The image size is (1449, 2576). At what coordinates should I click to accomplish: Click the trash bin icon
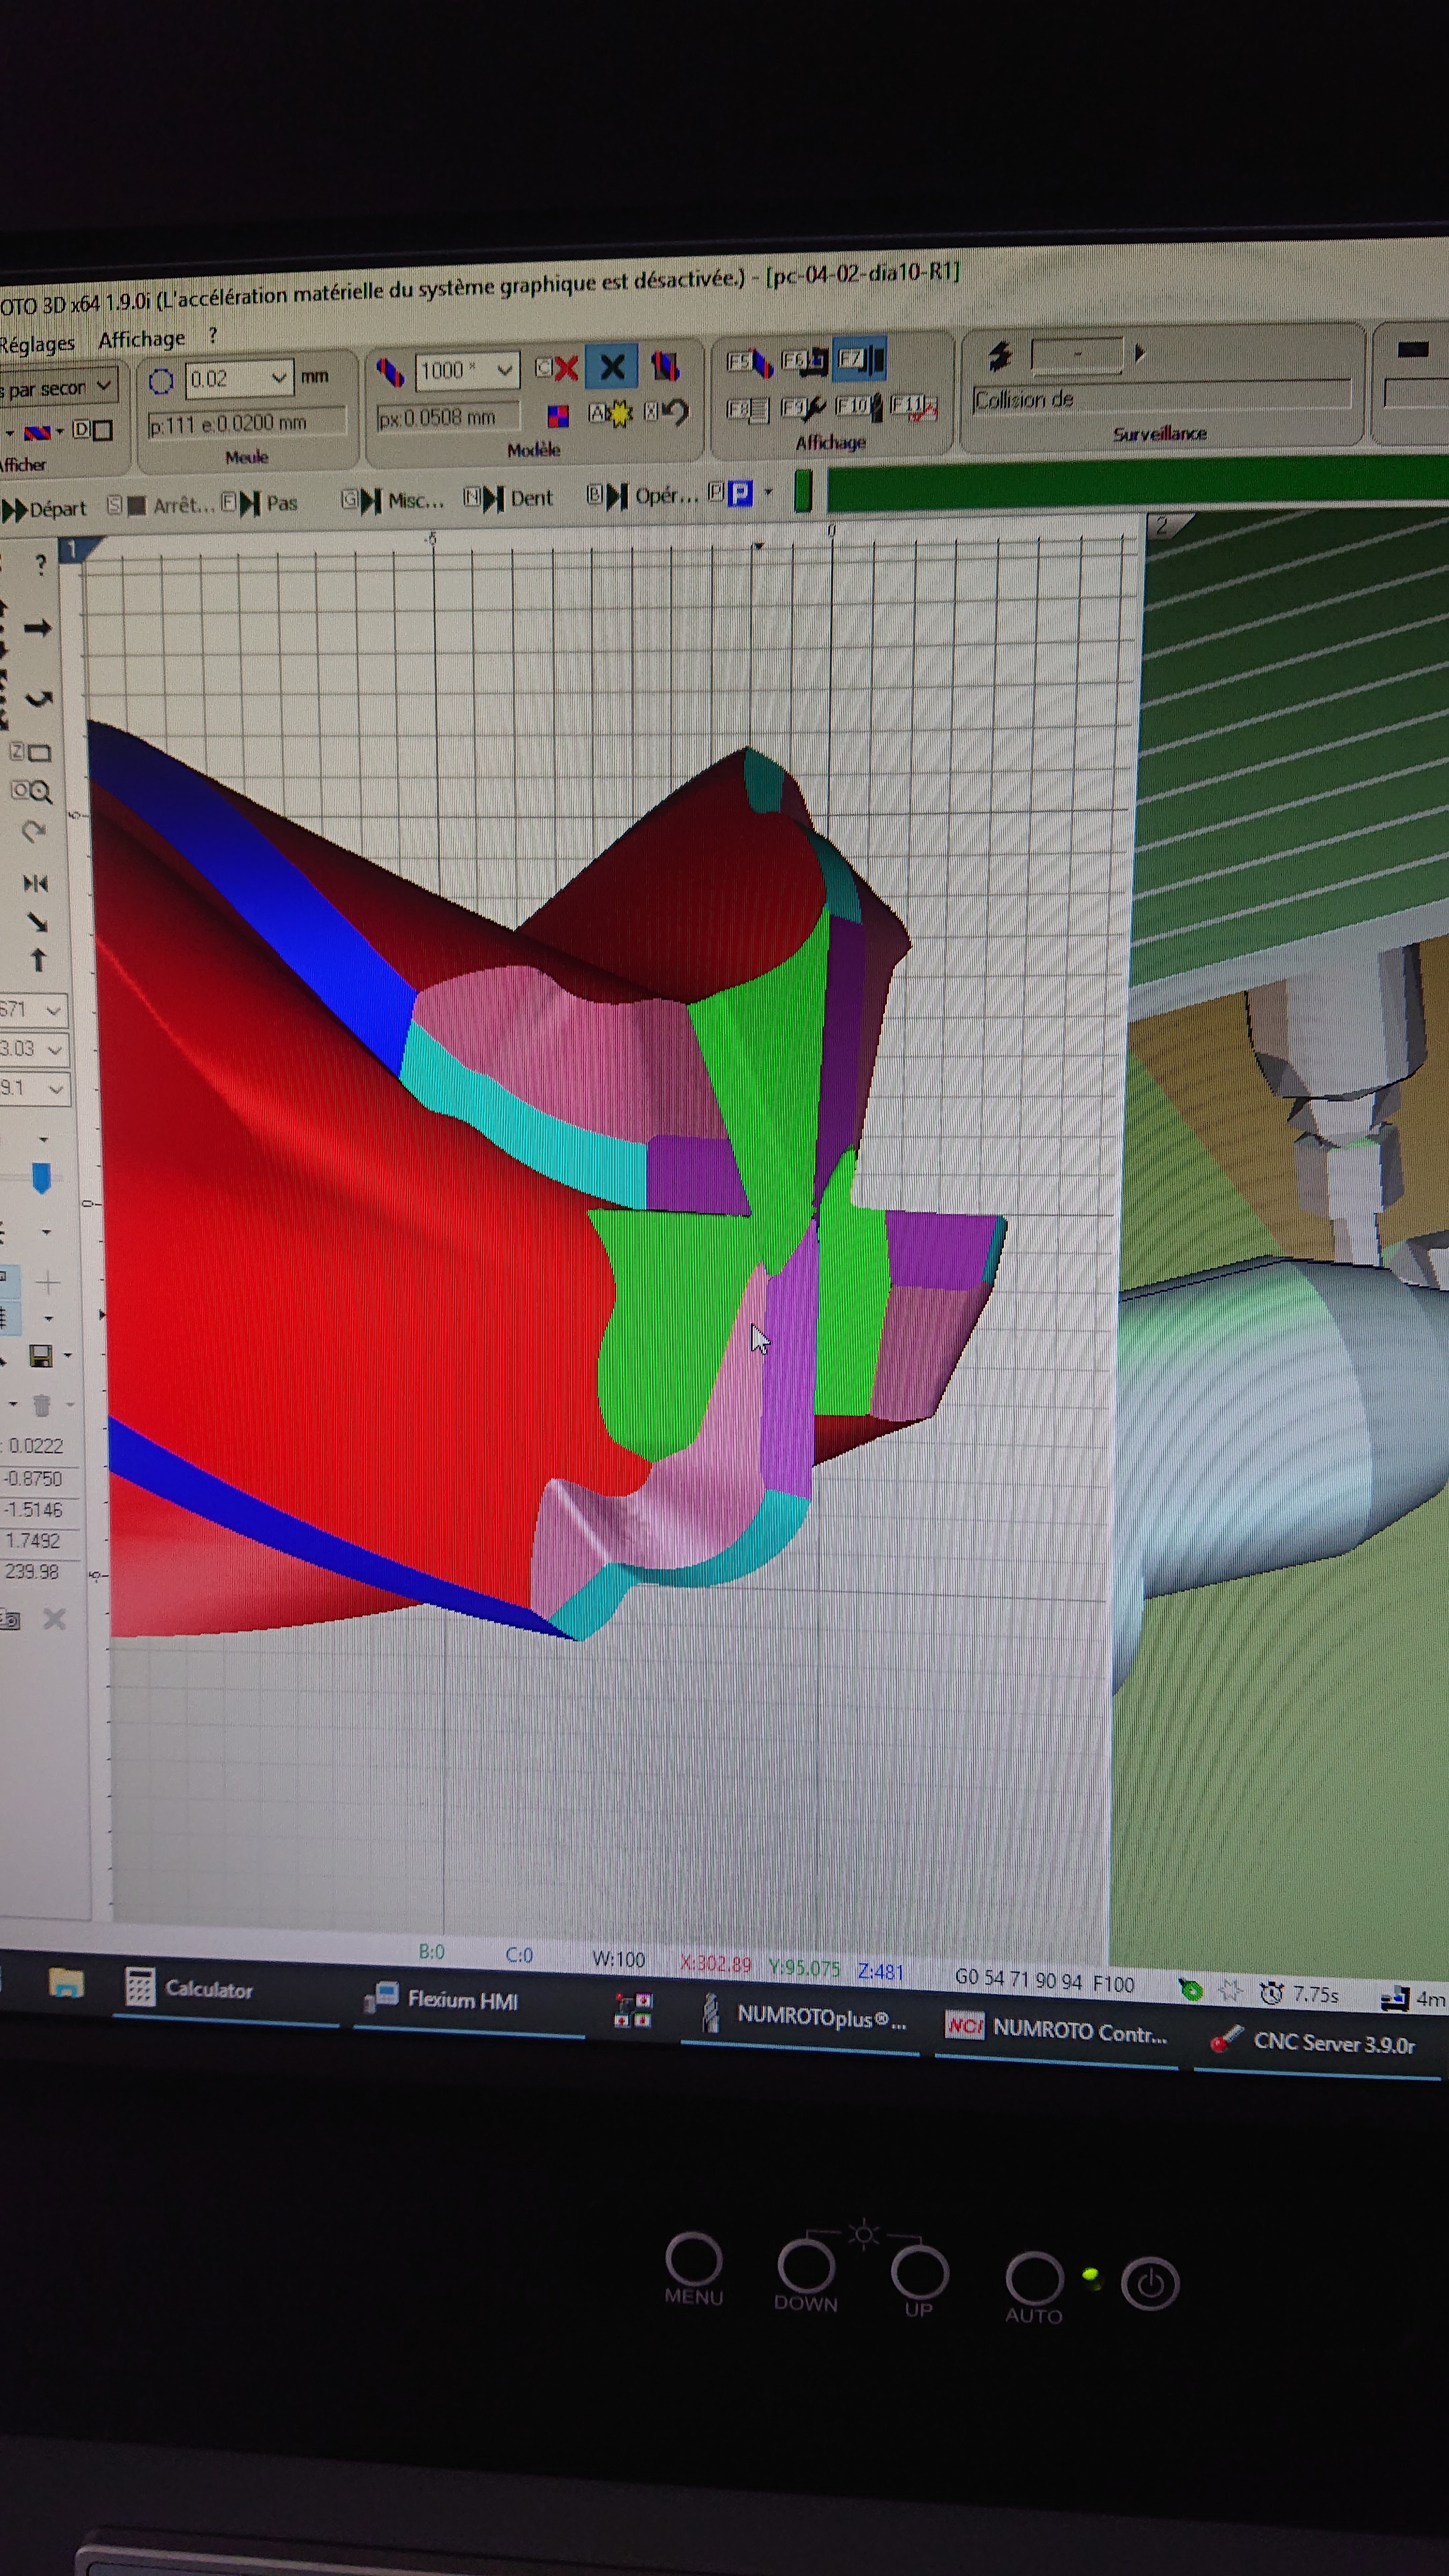coord(42,1406)
